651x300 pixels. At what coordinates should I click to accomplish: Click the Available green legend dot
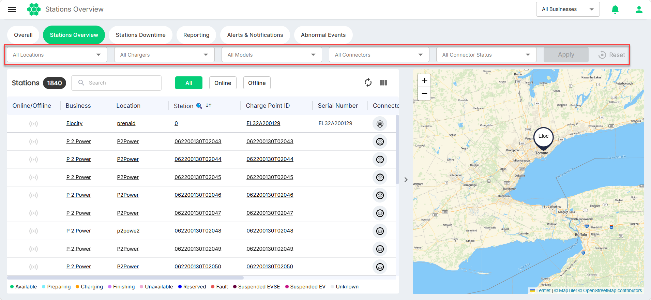pyautogui.click(x=12, y=287)
